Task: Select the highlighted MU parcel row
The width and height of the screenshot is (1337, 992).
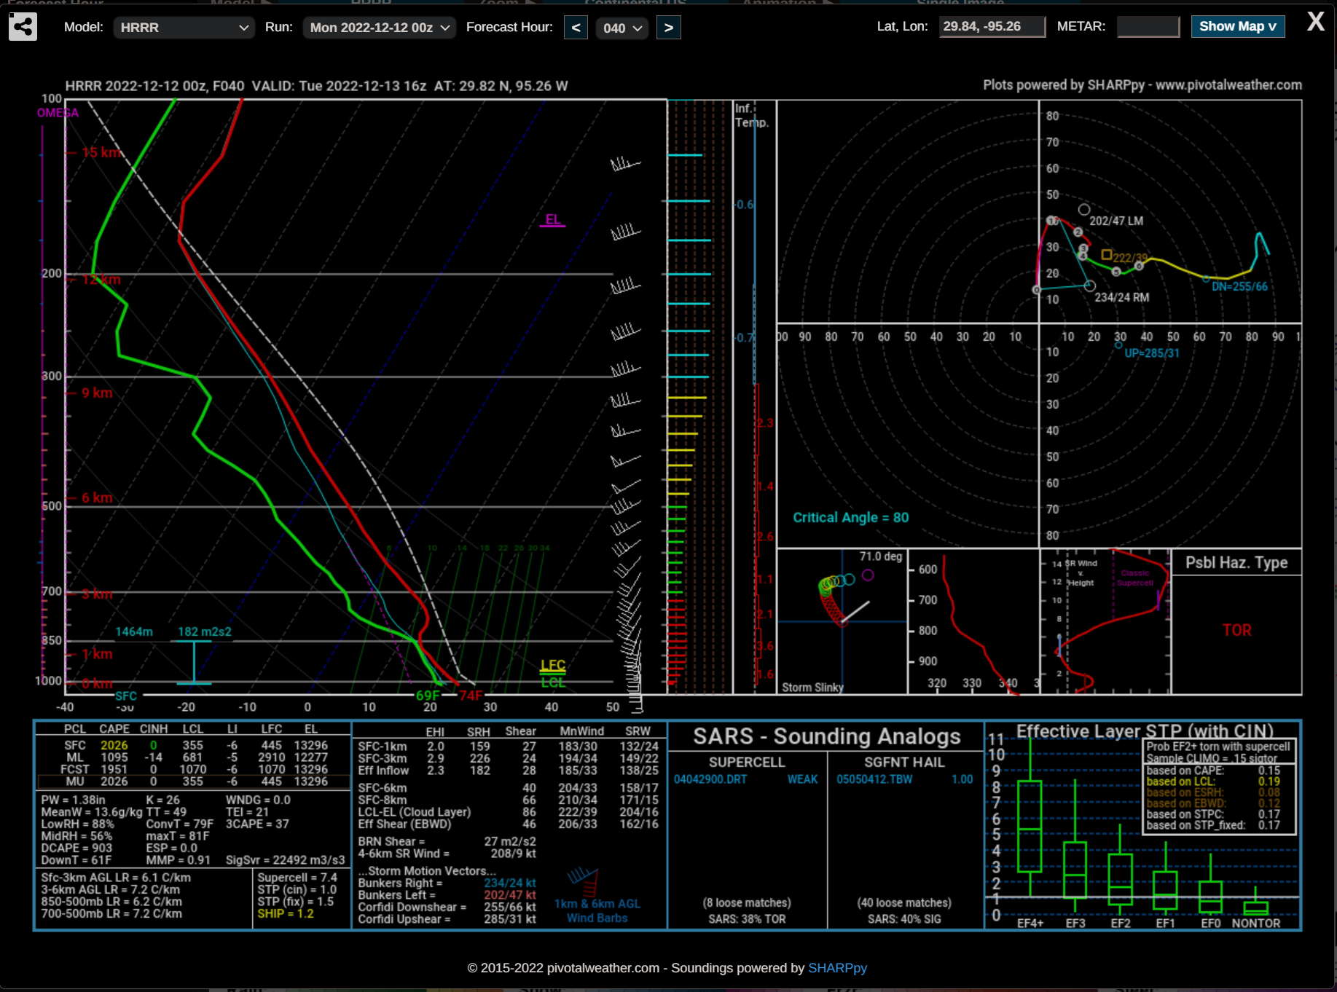Action: [193, 782]
